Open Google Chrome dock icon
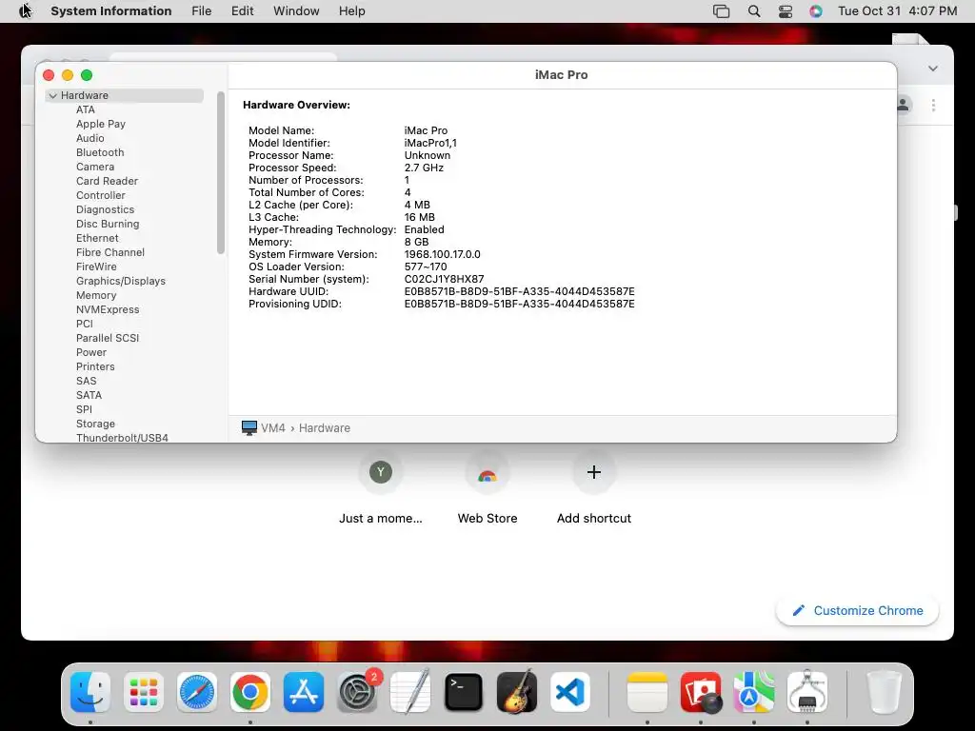Viewport: 975px width, 731px height. [x=250, y=692]
